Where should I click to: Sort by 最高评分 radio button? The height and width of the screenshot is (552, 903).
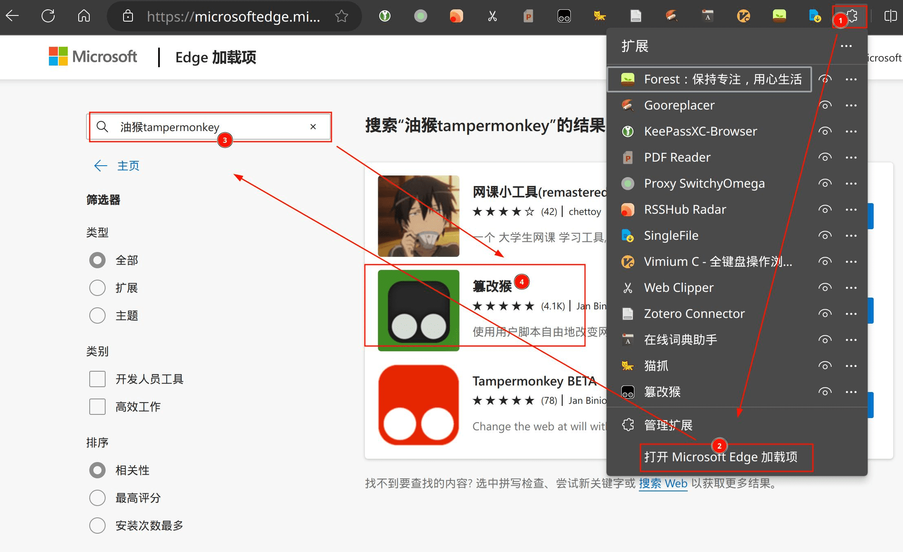pos(97,498)
